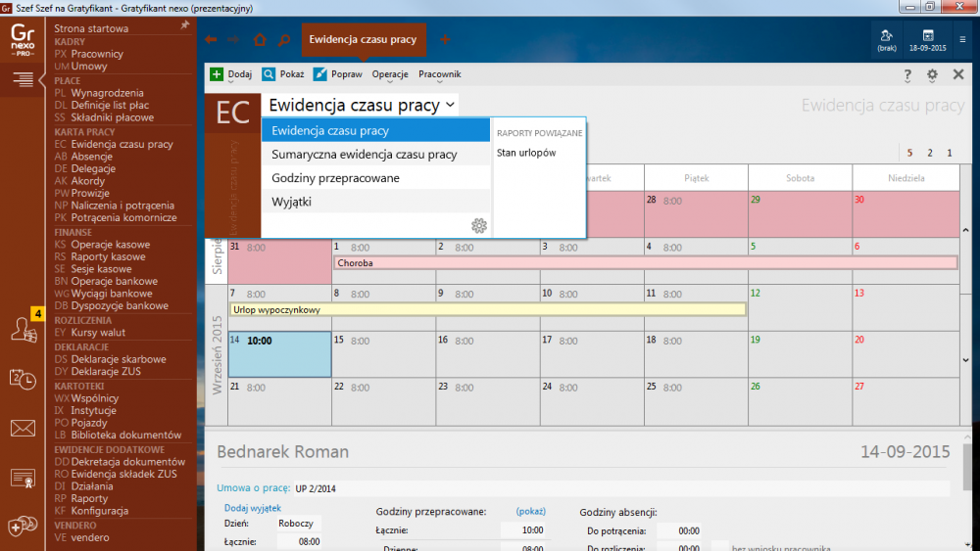Viewport: 980px width, 551px height.
Task: Select calendar day 16 cell
Action: 487,353
